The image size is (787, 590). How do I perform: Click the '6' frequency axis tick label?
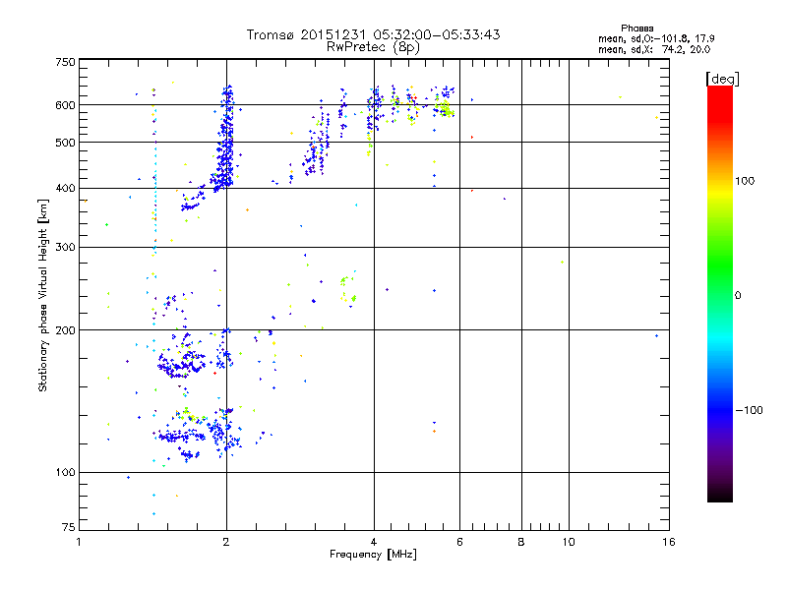(x=459, y=542)
